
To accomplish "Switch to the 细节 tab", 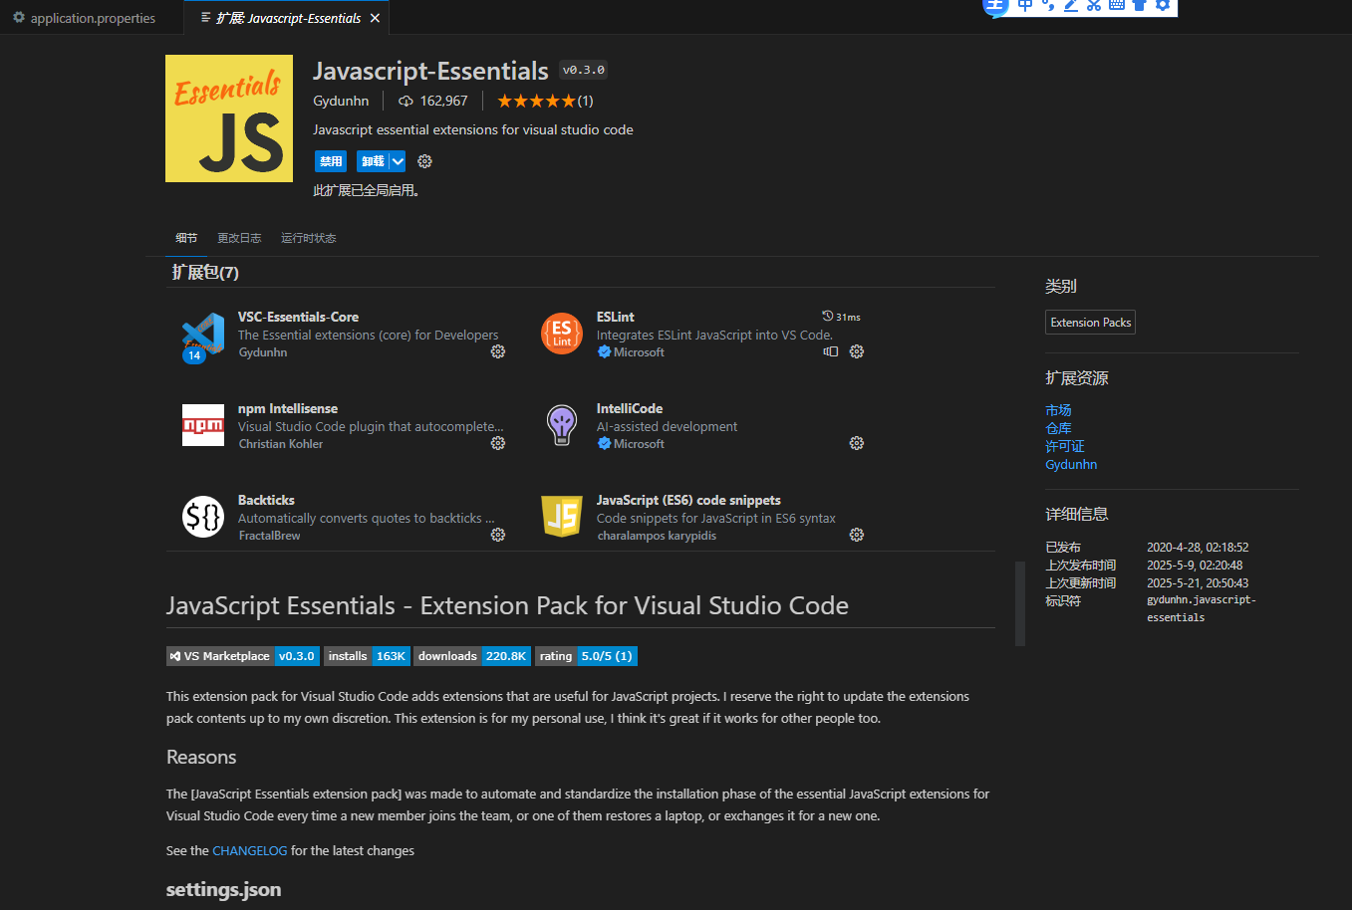I will [186, 238].
